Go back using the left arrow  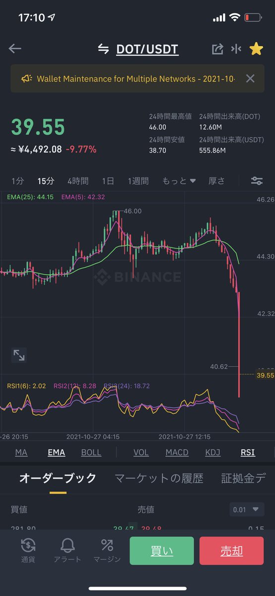coord(15,49)
